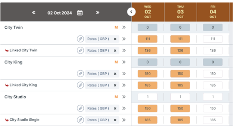Advance dates with double-right arrow in header

pos(97,13)
